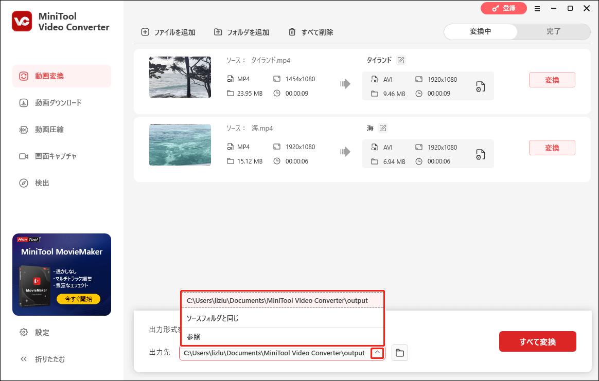Choose 参照 in the output dropdown
The width and height of the screenshot is (599, 381).
pyautogui.click(x=283, y=336)
